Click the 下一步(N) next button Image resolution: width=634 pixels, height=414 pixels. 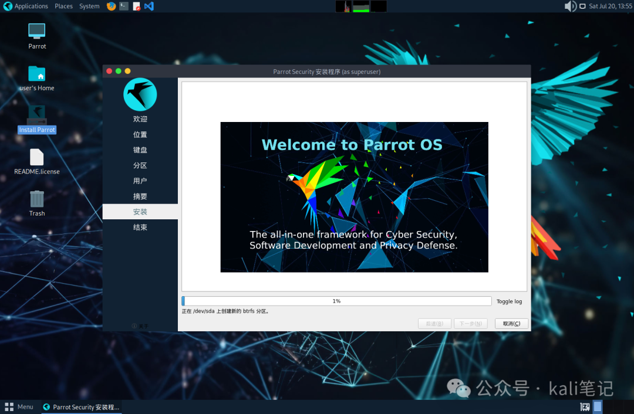[471, 324]
